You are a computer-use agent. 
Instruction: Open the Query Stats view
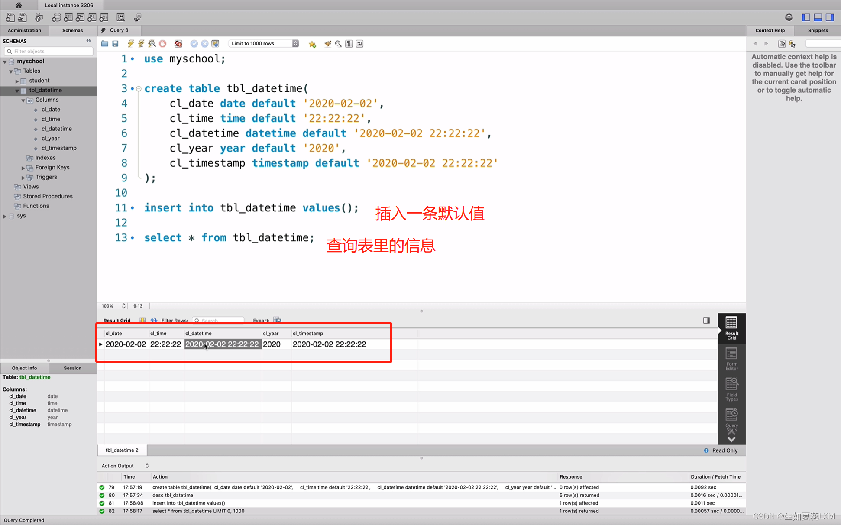[x=731, y=420]
